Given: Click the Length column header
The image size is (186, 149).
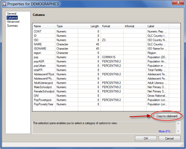Looking at the screenshot, I should [x=89, y=26].
